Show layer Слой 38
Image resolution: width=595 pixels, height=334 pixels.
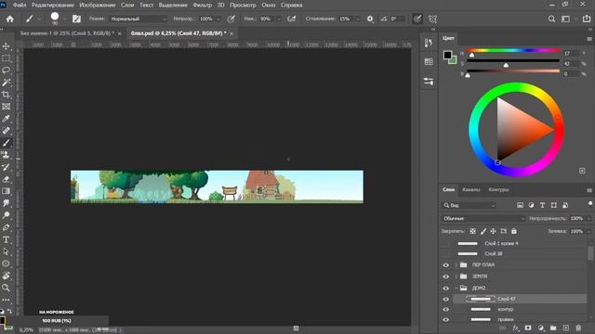(x=446, y=253)
